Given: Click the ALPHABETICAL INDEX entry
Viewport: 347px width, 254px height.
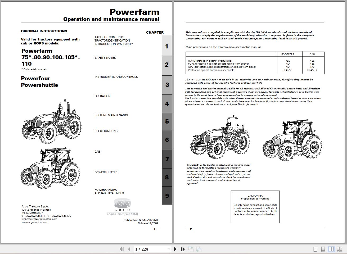Looking at the screenshot, I should point(109,193).
